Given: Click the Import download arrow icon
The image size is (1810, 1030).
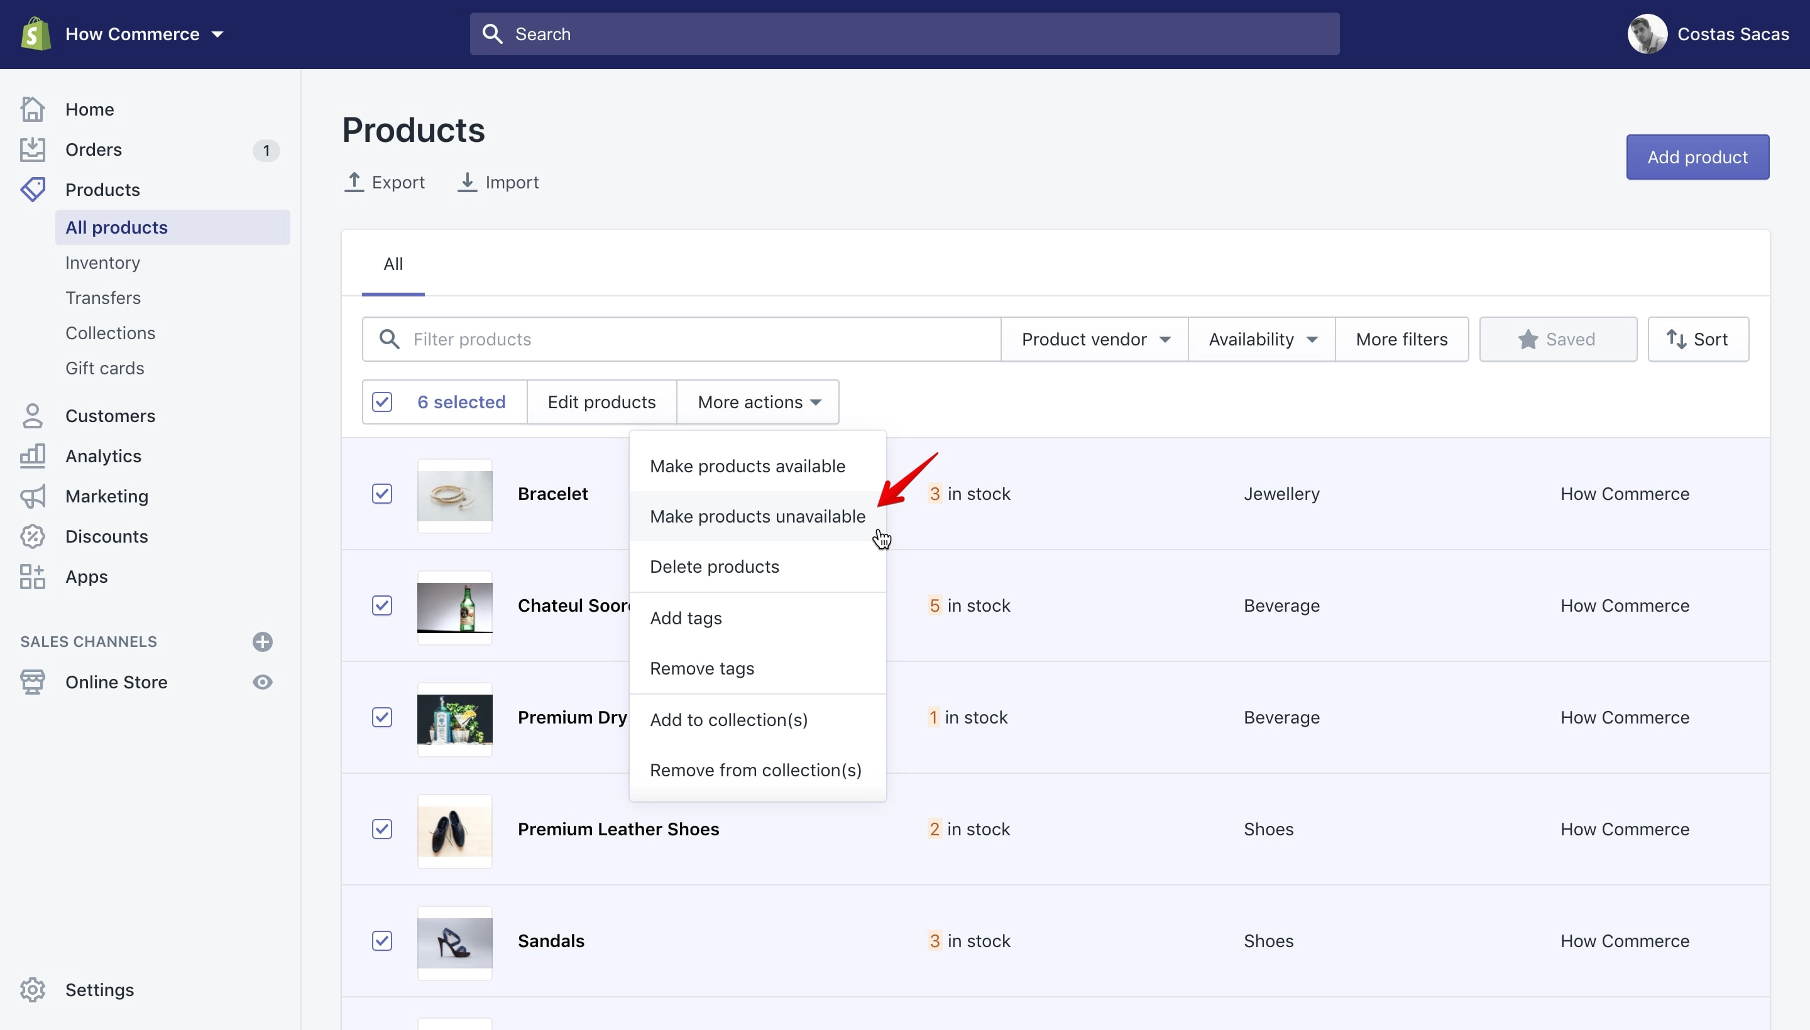Looking at the screenshot, I should point(466,182).
